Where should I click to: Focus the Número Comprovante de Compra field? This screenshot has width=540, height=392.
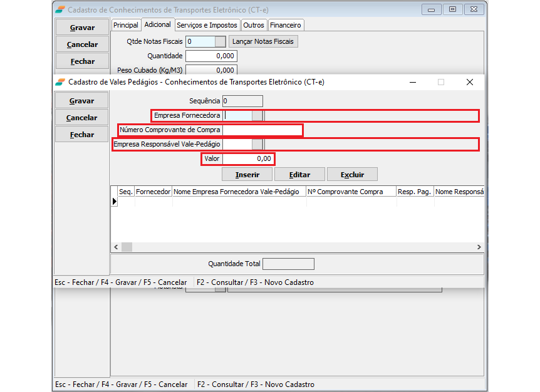click(262, 130)
